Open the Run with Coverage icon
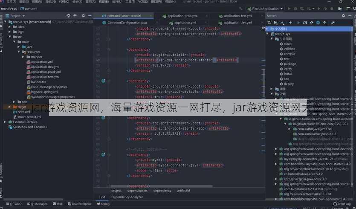 point(302,9)
